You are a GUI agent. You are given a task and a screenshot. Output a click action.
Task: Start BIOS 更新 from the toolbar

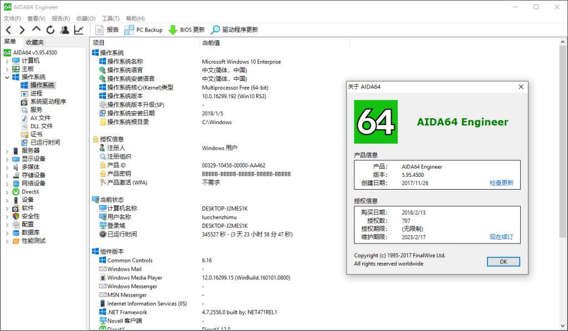186,30
